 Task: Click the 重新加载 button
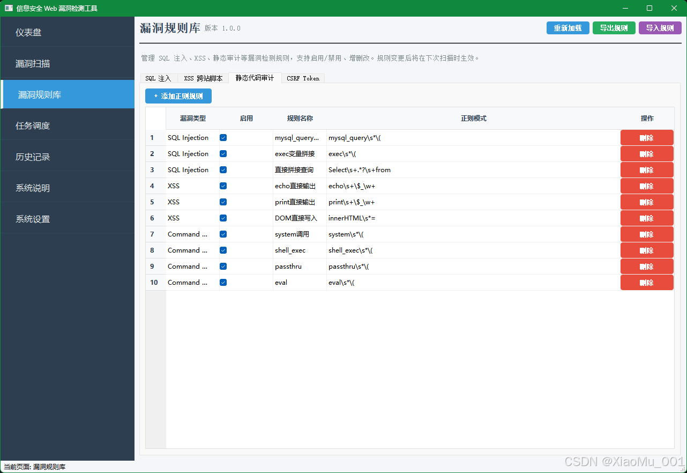tap(568, 28)
